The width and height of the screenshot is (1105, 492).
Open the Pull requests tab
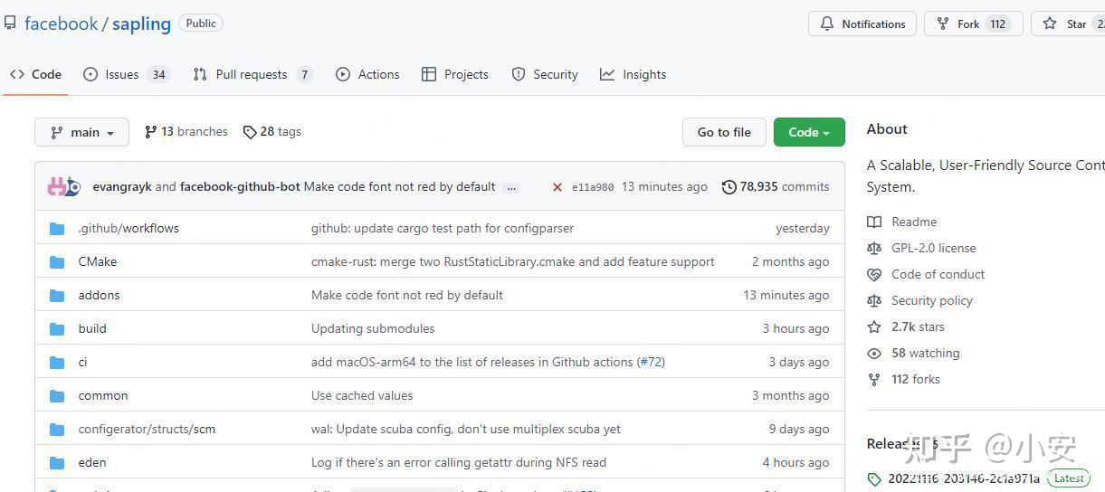(252, 75)
